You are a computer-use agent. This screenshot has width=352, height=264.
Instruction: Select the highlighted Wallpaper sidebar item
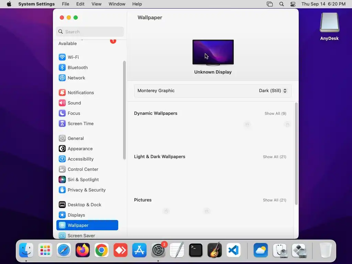[87, 225]
